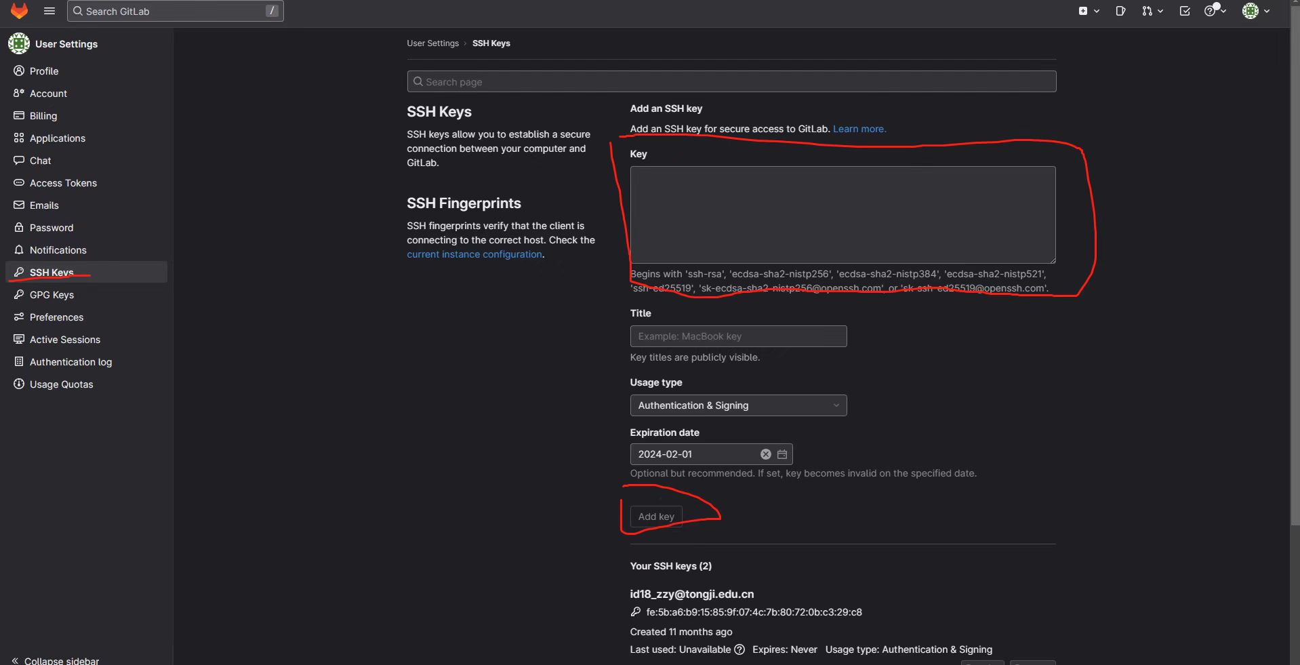Open Usage Quotas page

coord(86,384)
